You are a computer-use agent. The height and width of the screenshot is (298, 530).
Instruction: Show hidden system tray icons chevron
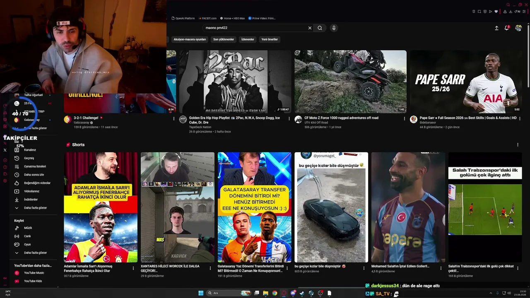(x=491, y=293)
